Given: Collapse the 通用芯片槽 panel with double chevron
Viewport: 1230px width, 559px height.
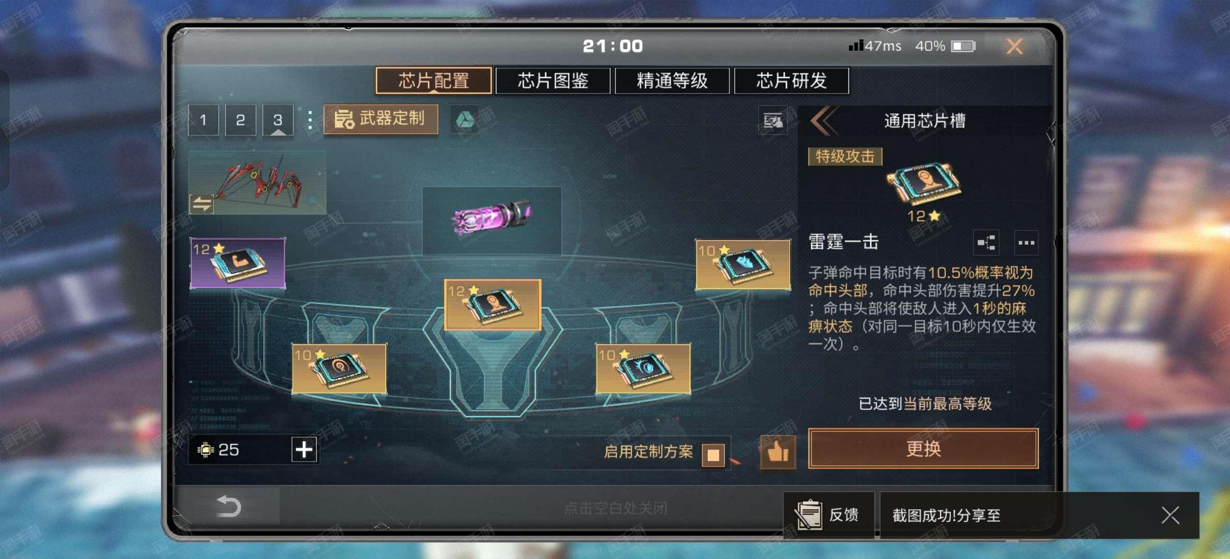Looking at the screenshot, I should click(824, 121).
